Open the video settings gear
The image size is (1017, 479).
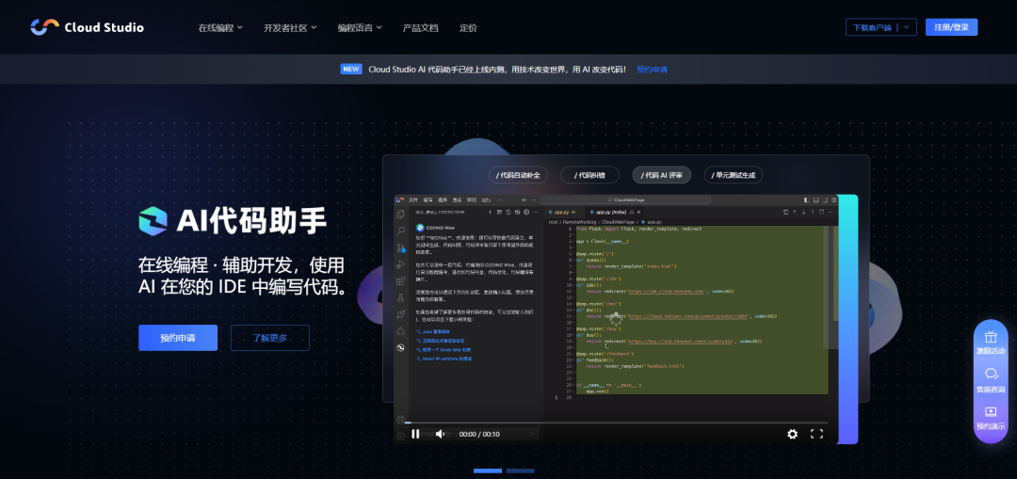coord(792,434)
